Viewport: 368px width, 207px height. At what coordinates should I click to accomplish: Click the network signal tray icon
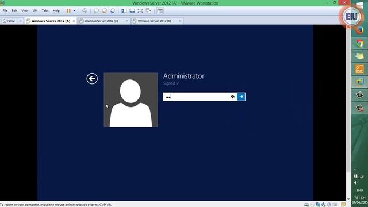pyautogui.click(x=362, y=177)
